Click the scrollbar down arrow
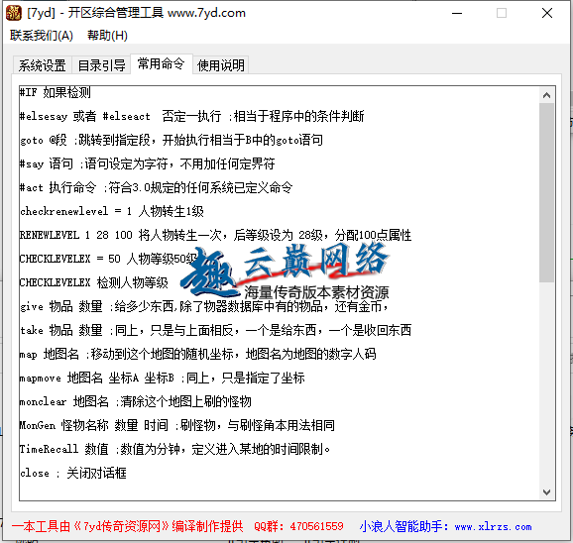The width and height of the screenshot is (573, 543). point(546,492)
